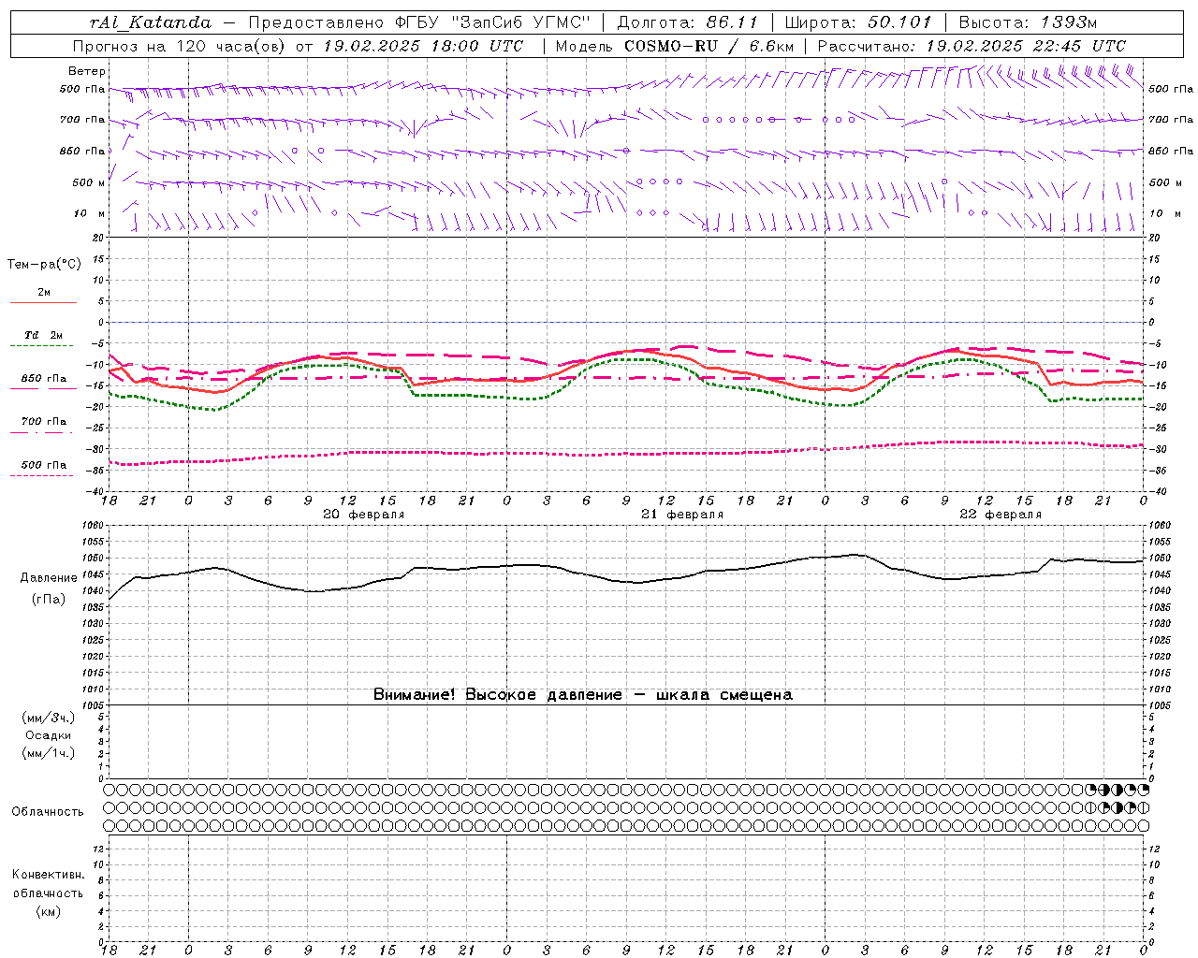
Task: Click the Осадки panel label
Action: 49,735
